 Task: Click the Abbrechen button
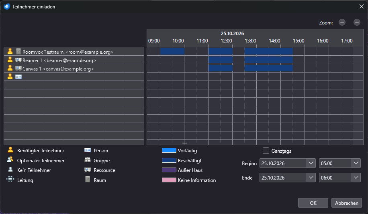pos(347,203)
